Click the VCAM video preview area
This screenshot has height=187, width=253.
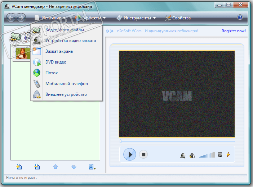coord(177,94)
